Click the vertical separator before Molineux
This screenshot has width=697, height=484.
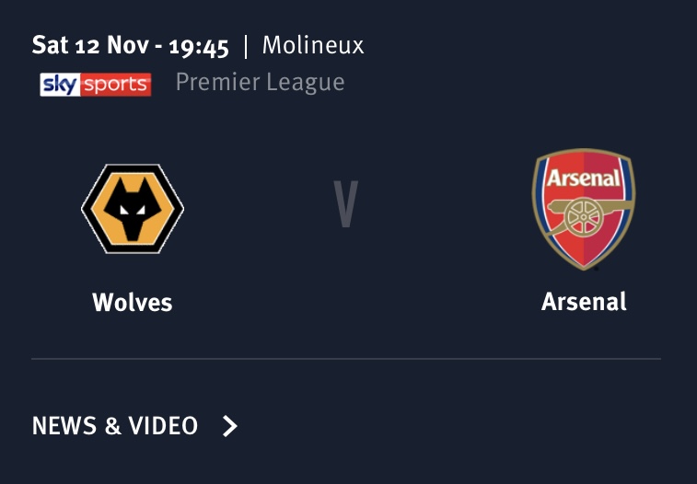tap(246, 46)
